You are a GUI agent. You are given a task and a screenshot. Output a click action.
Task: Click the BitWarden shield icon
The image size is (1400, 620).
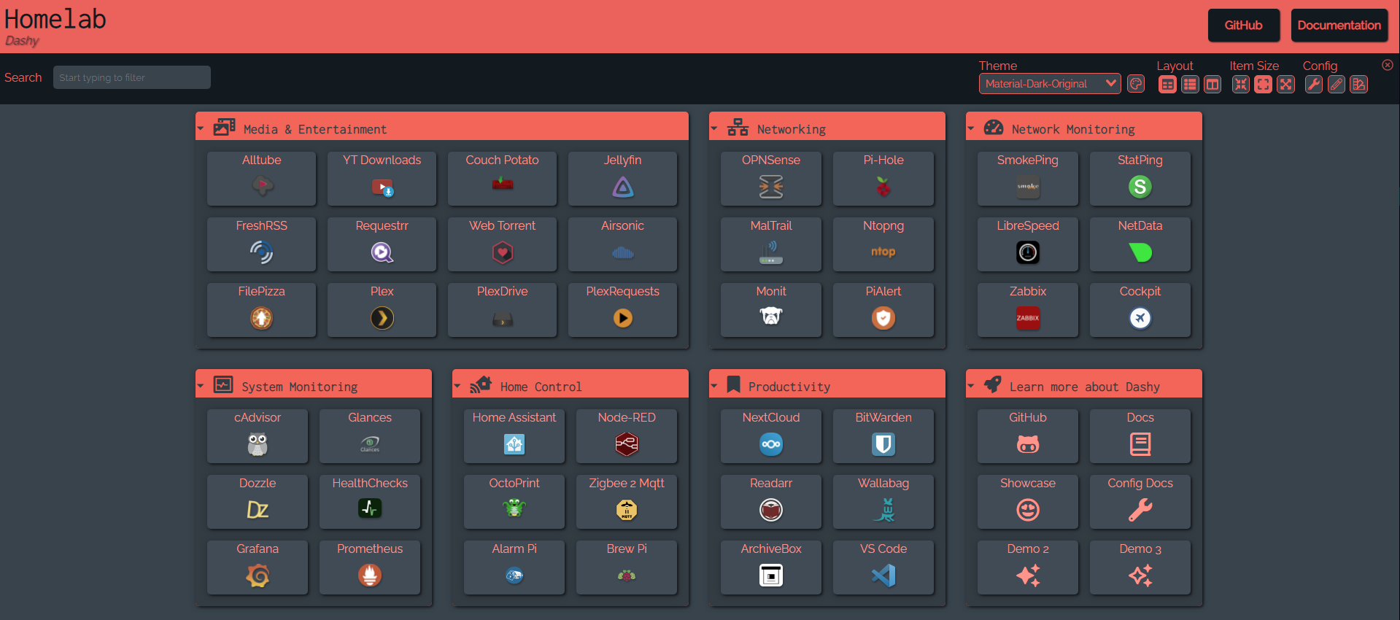pos(883,444)
